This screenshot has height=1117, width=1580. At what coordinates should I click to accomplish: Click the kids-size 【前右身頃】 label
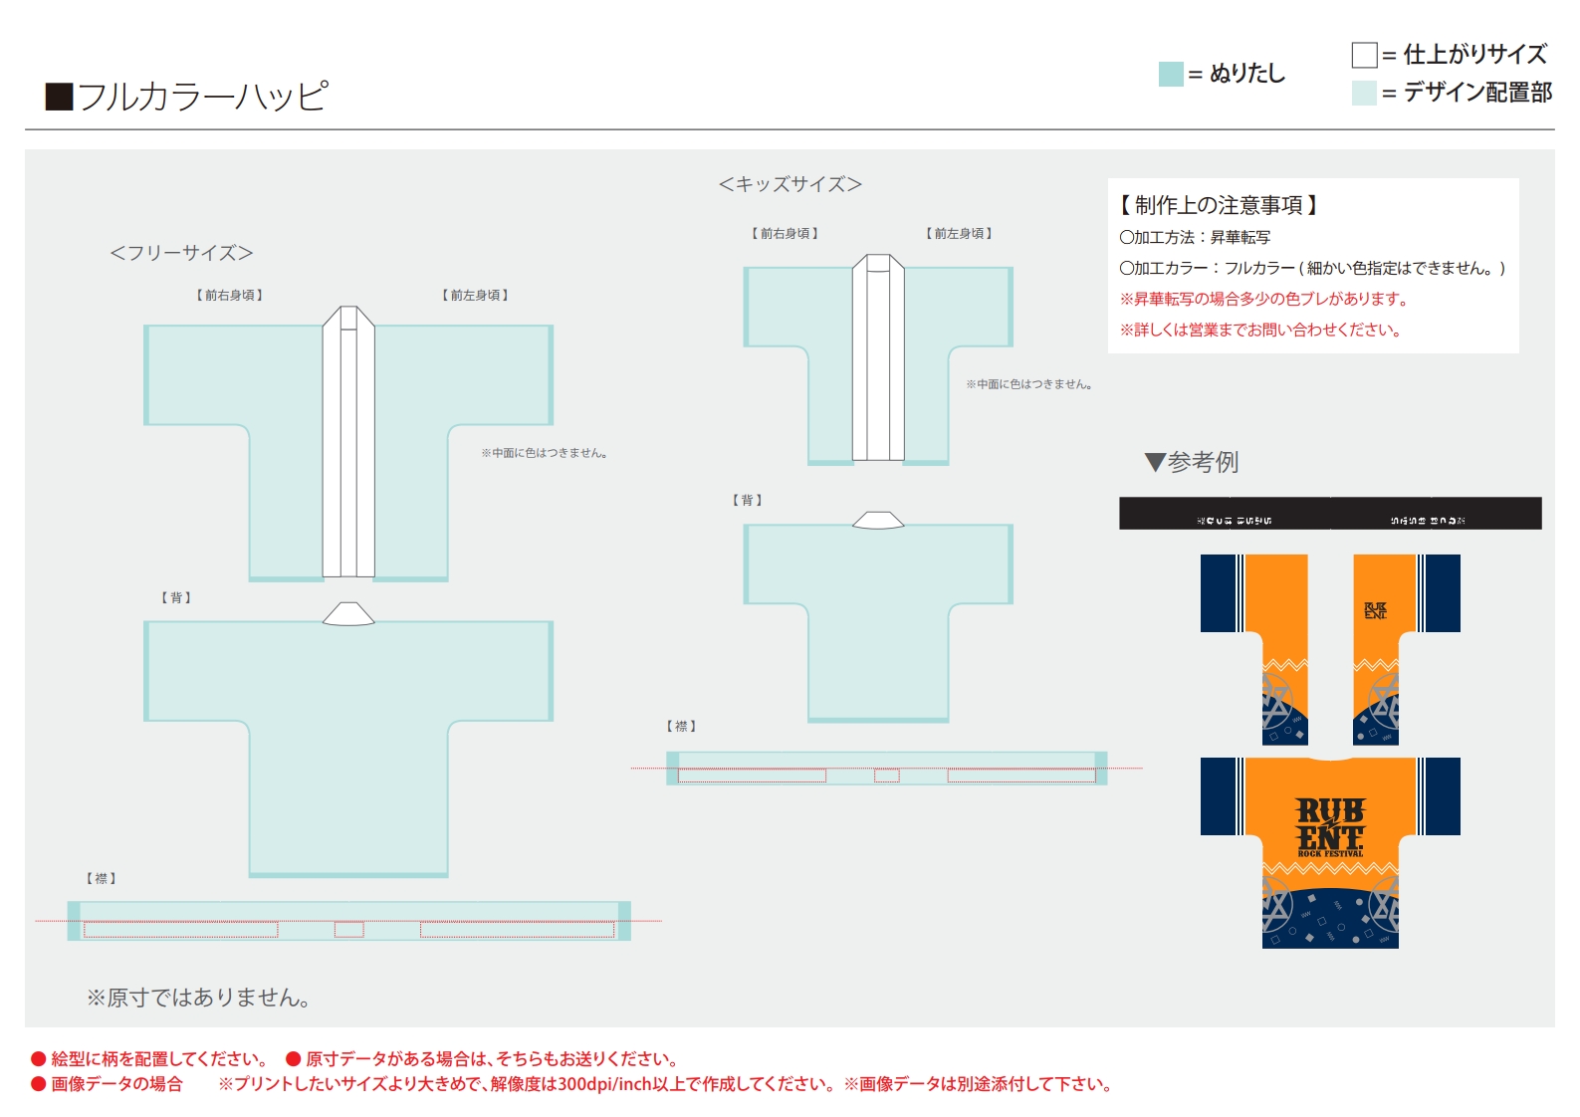(785, 233)
